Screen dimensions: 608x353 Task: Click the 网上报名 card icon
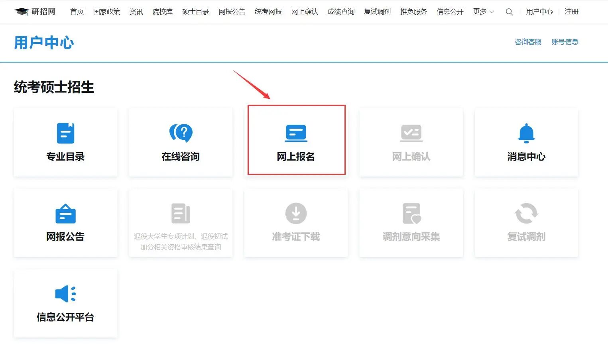click(x=296, y=133)
